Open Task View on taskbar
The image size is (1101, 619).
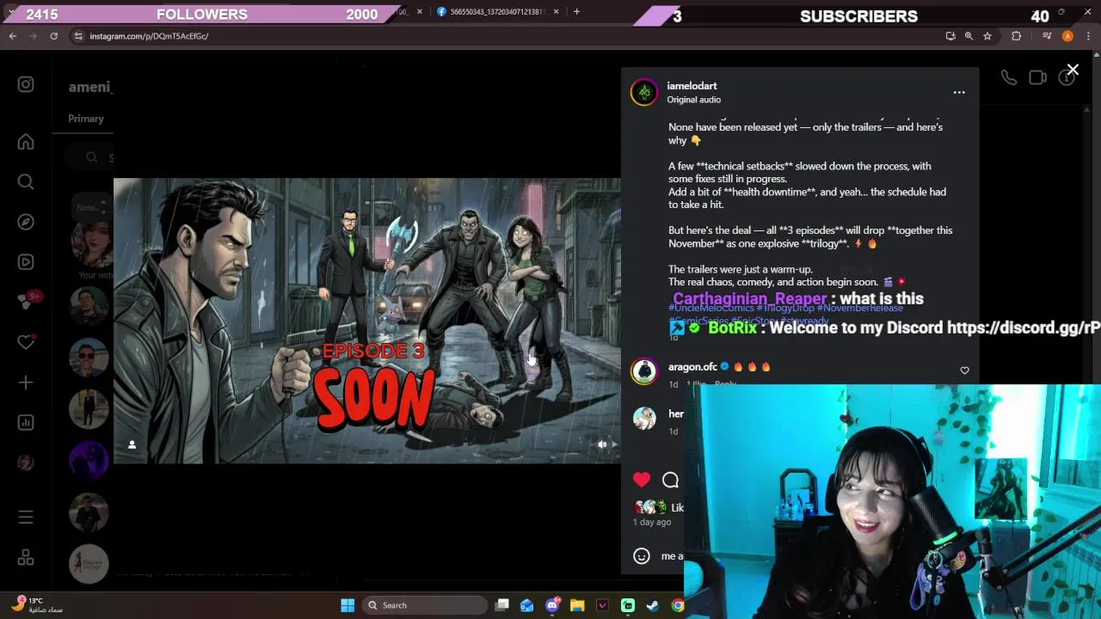502,605
